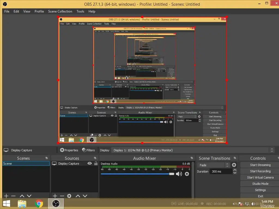Open the Profile menu
The height and width of the screenshot is (209, 279).
[39, 11]
